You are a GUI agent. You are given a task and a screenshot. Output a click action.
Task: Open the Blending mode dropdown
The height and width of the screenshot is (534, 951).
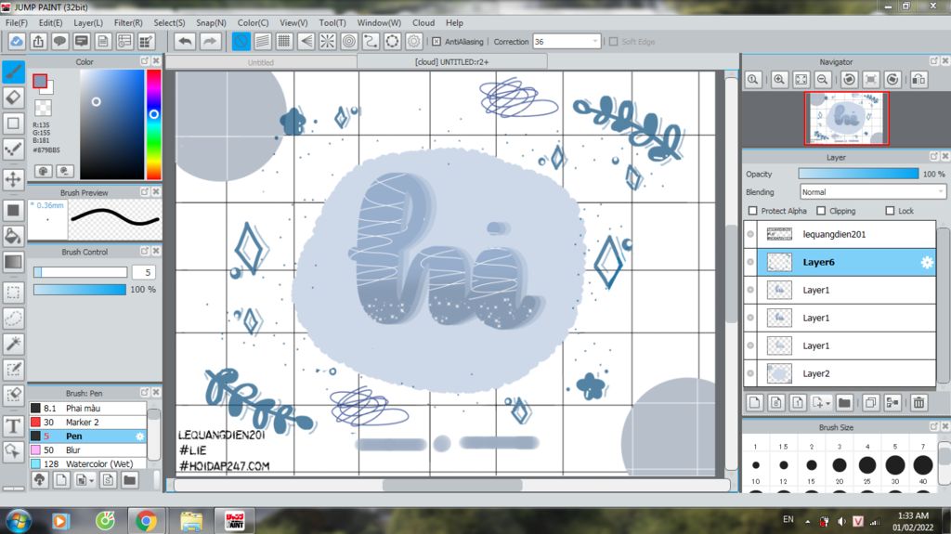tap(872, 191)
